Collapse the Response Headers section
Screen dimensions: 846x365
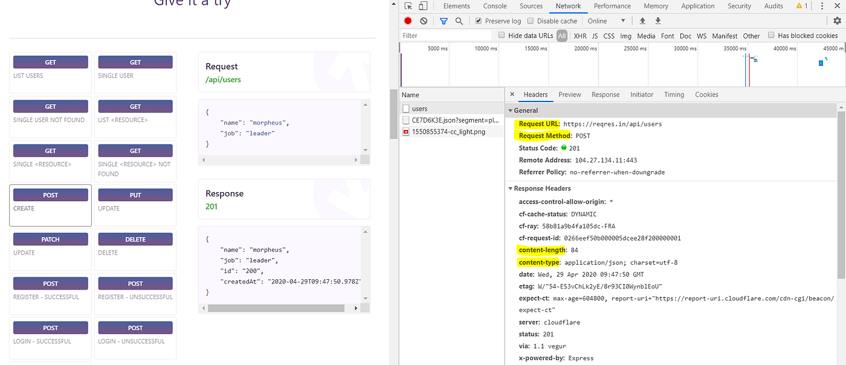click(511, 188)
